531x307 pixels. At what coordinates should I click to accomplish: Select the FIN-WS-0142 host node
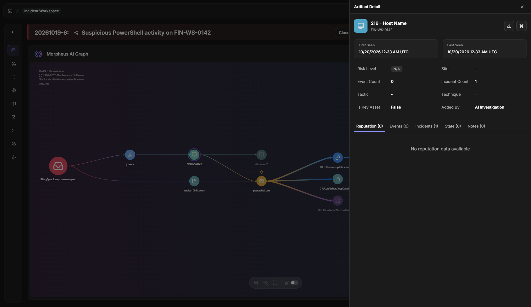194,155
